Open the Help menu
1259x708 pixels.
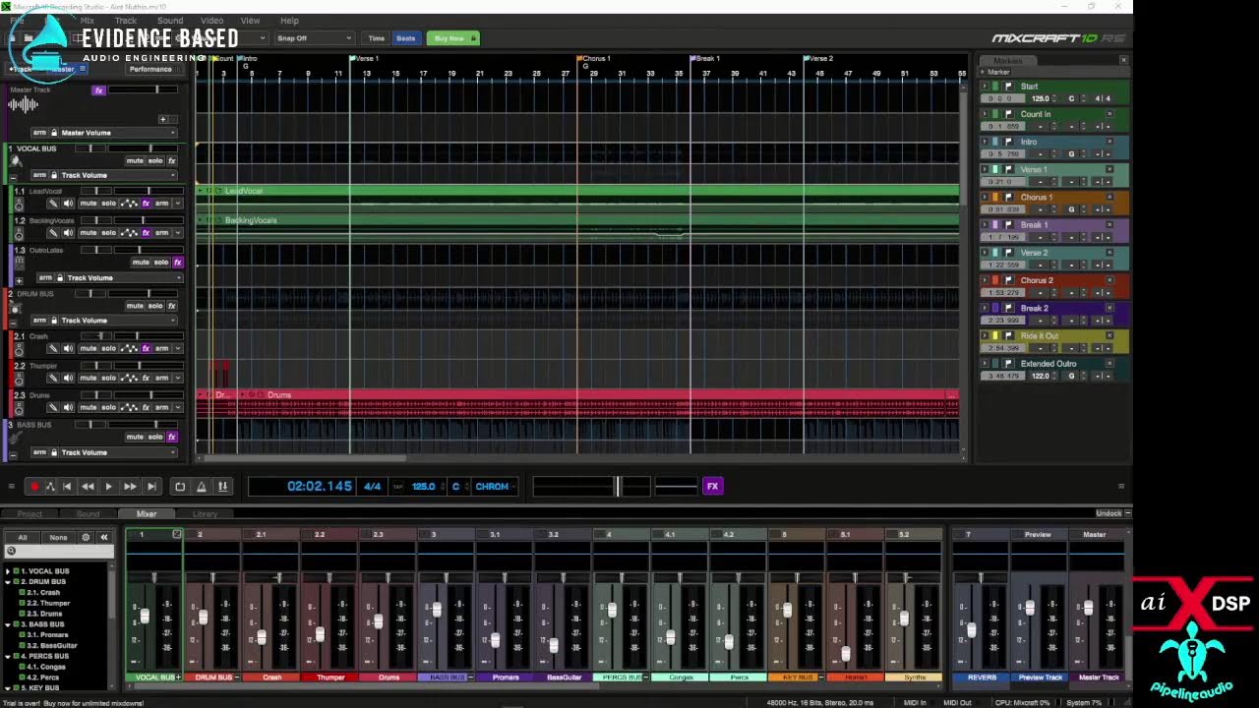click(289, 21)
